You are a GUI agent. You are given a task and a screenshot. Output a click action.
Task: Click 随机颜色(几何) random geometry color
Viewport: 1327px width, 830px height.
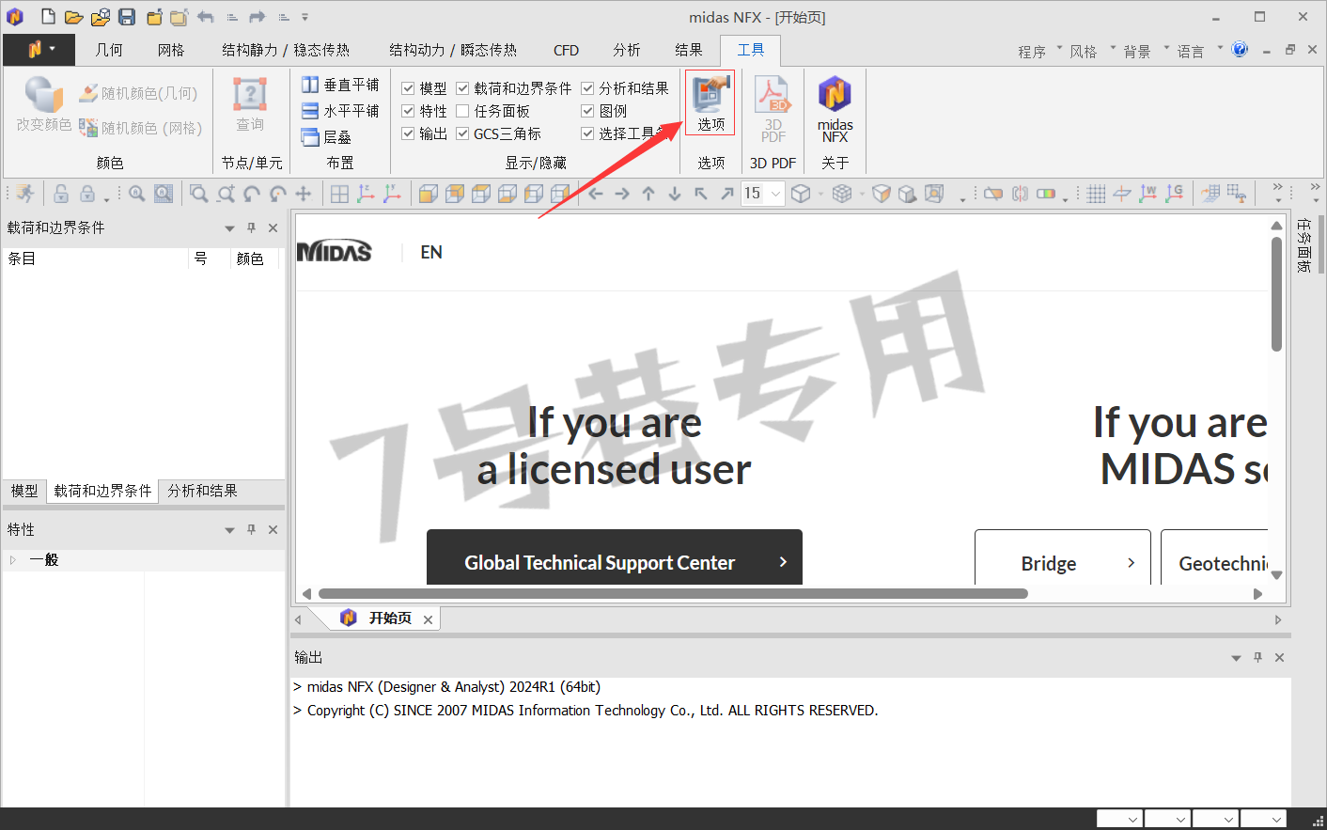pyautogui.click(x=138, y=93)
